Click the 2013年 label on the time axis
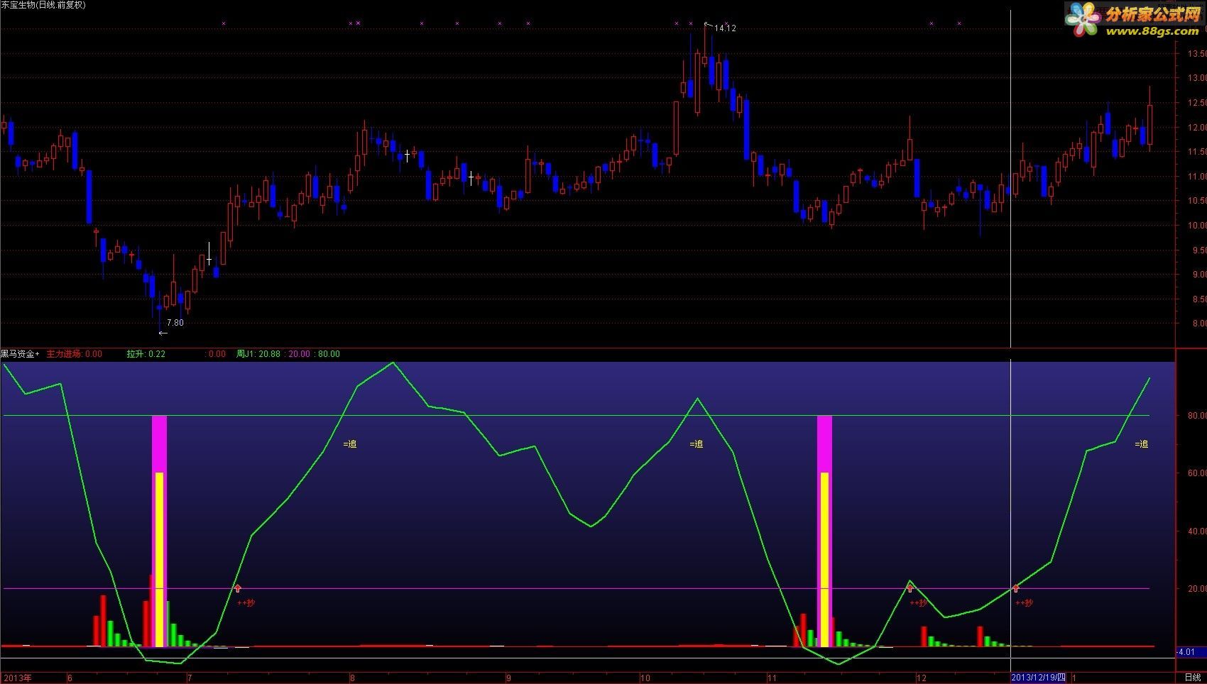The width and height of the screenshot is (1207, 684). click(16, 678)
